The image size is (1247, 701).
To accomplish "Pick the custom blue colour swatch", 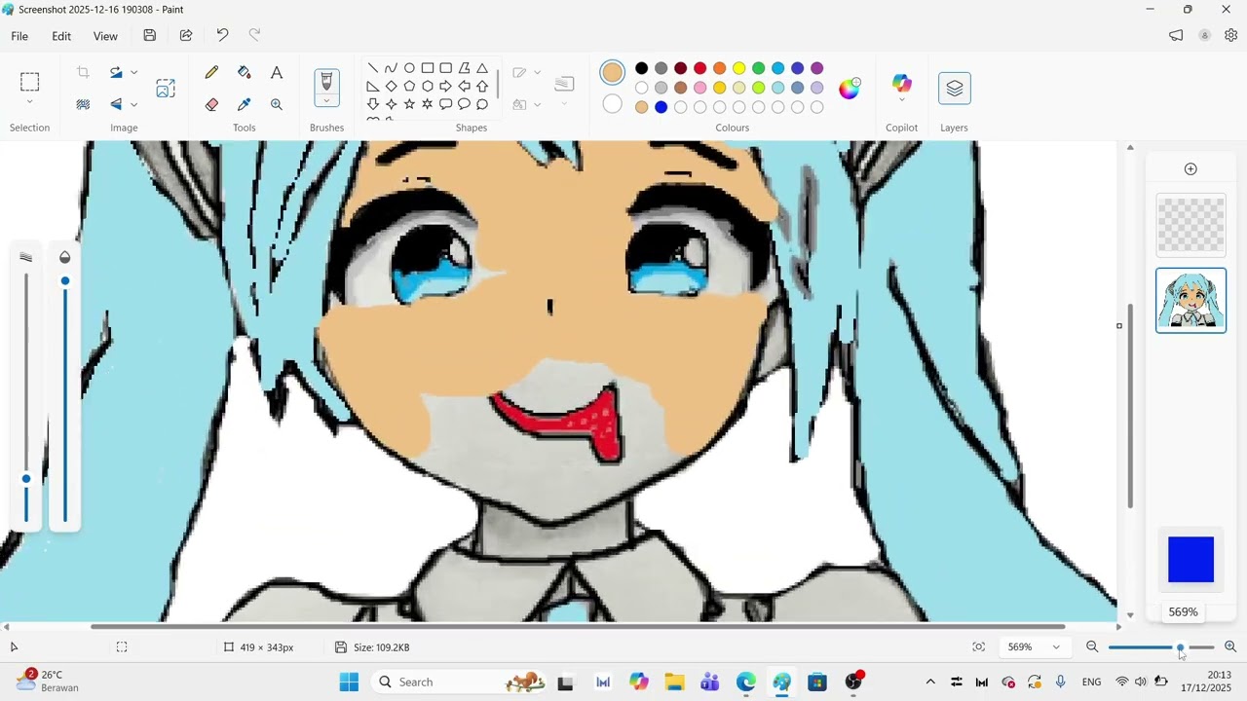I will click(x=661, y=107).
